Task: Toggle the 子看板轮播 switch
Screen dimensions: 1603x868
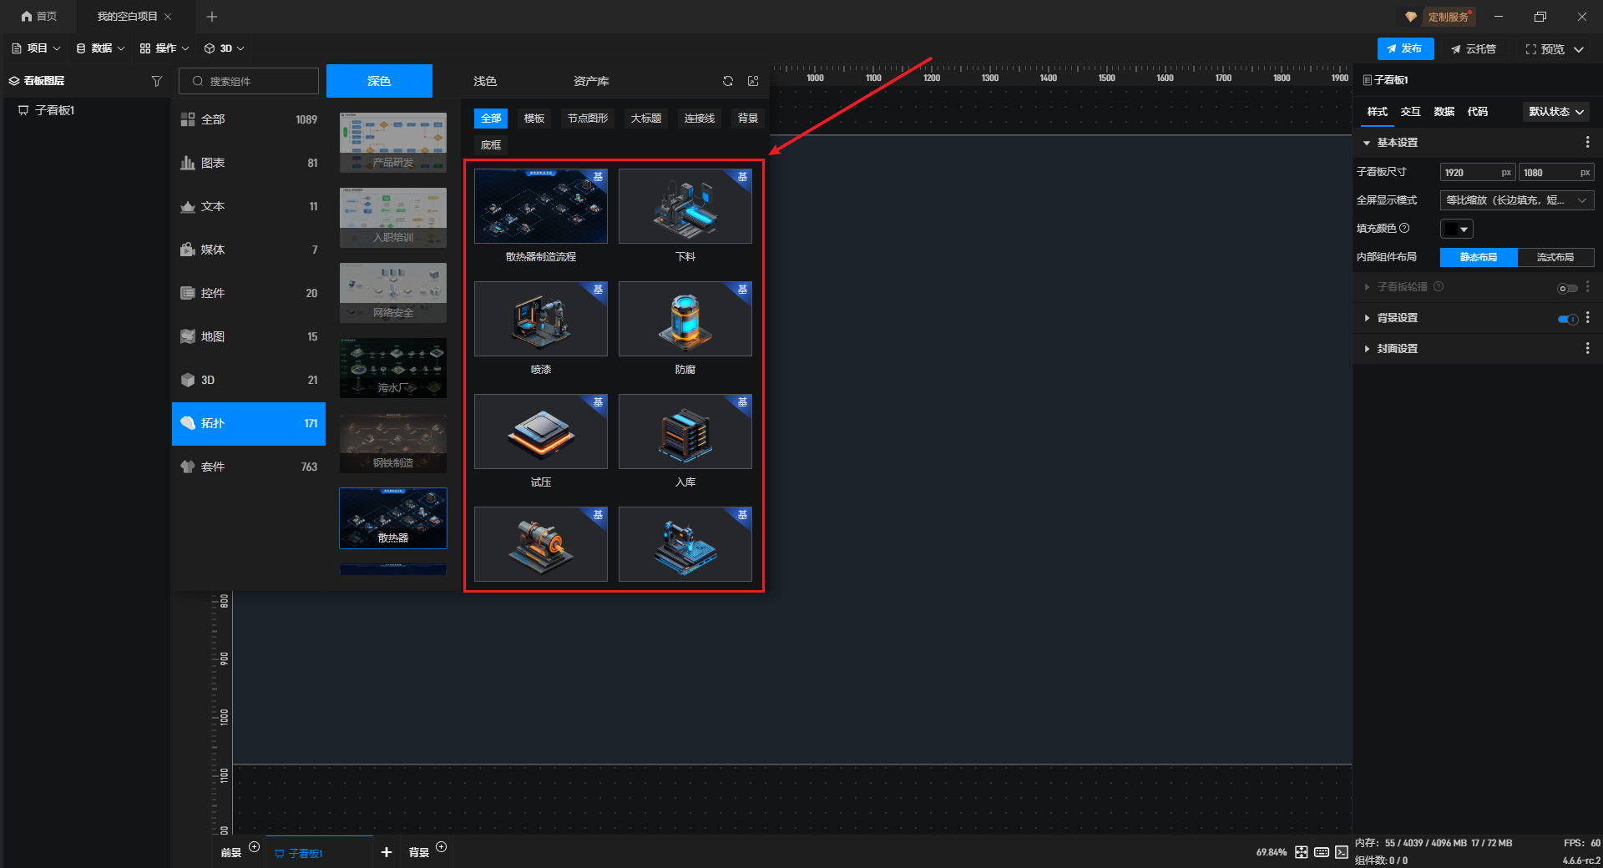Action: 1567,289
